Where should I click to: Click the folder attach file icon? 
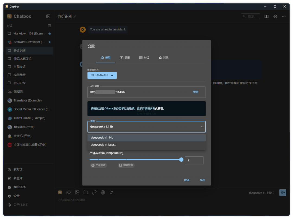[x=86, y=192]
